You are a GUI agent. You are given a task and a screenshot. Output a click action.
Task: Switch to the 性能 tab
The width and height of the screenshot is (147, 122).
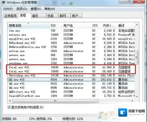pos(52,16)
